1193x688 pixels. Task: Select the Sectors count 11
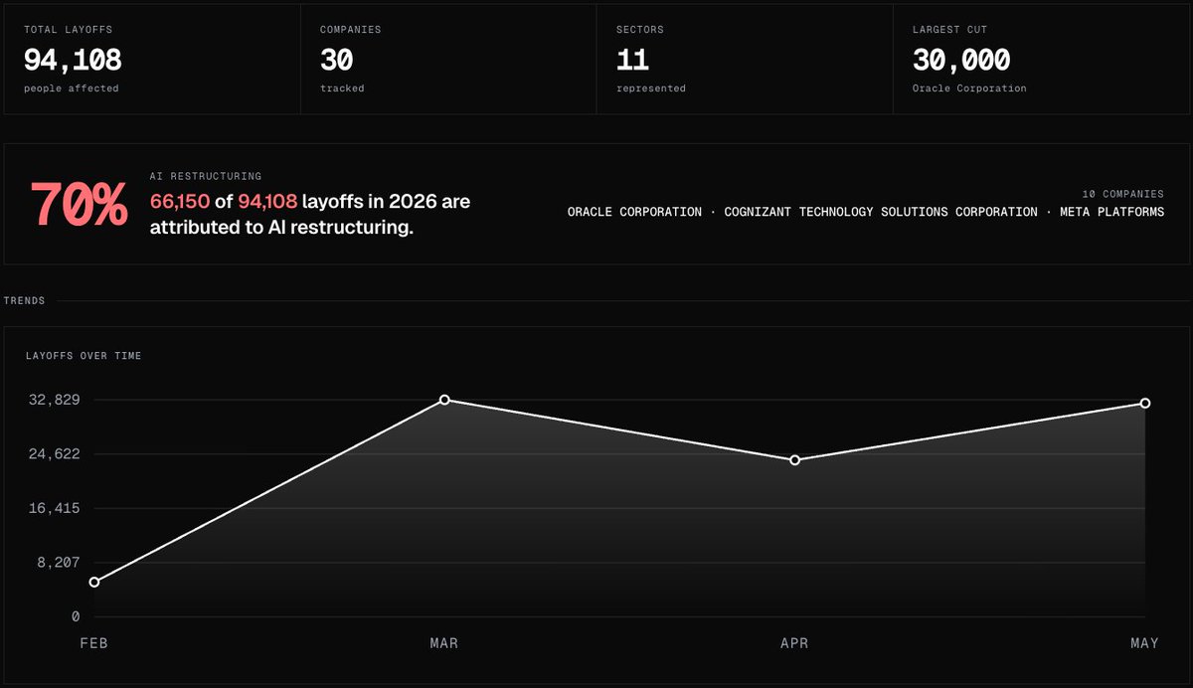[x=632, y=60]
